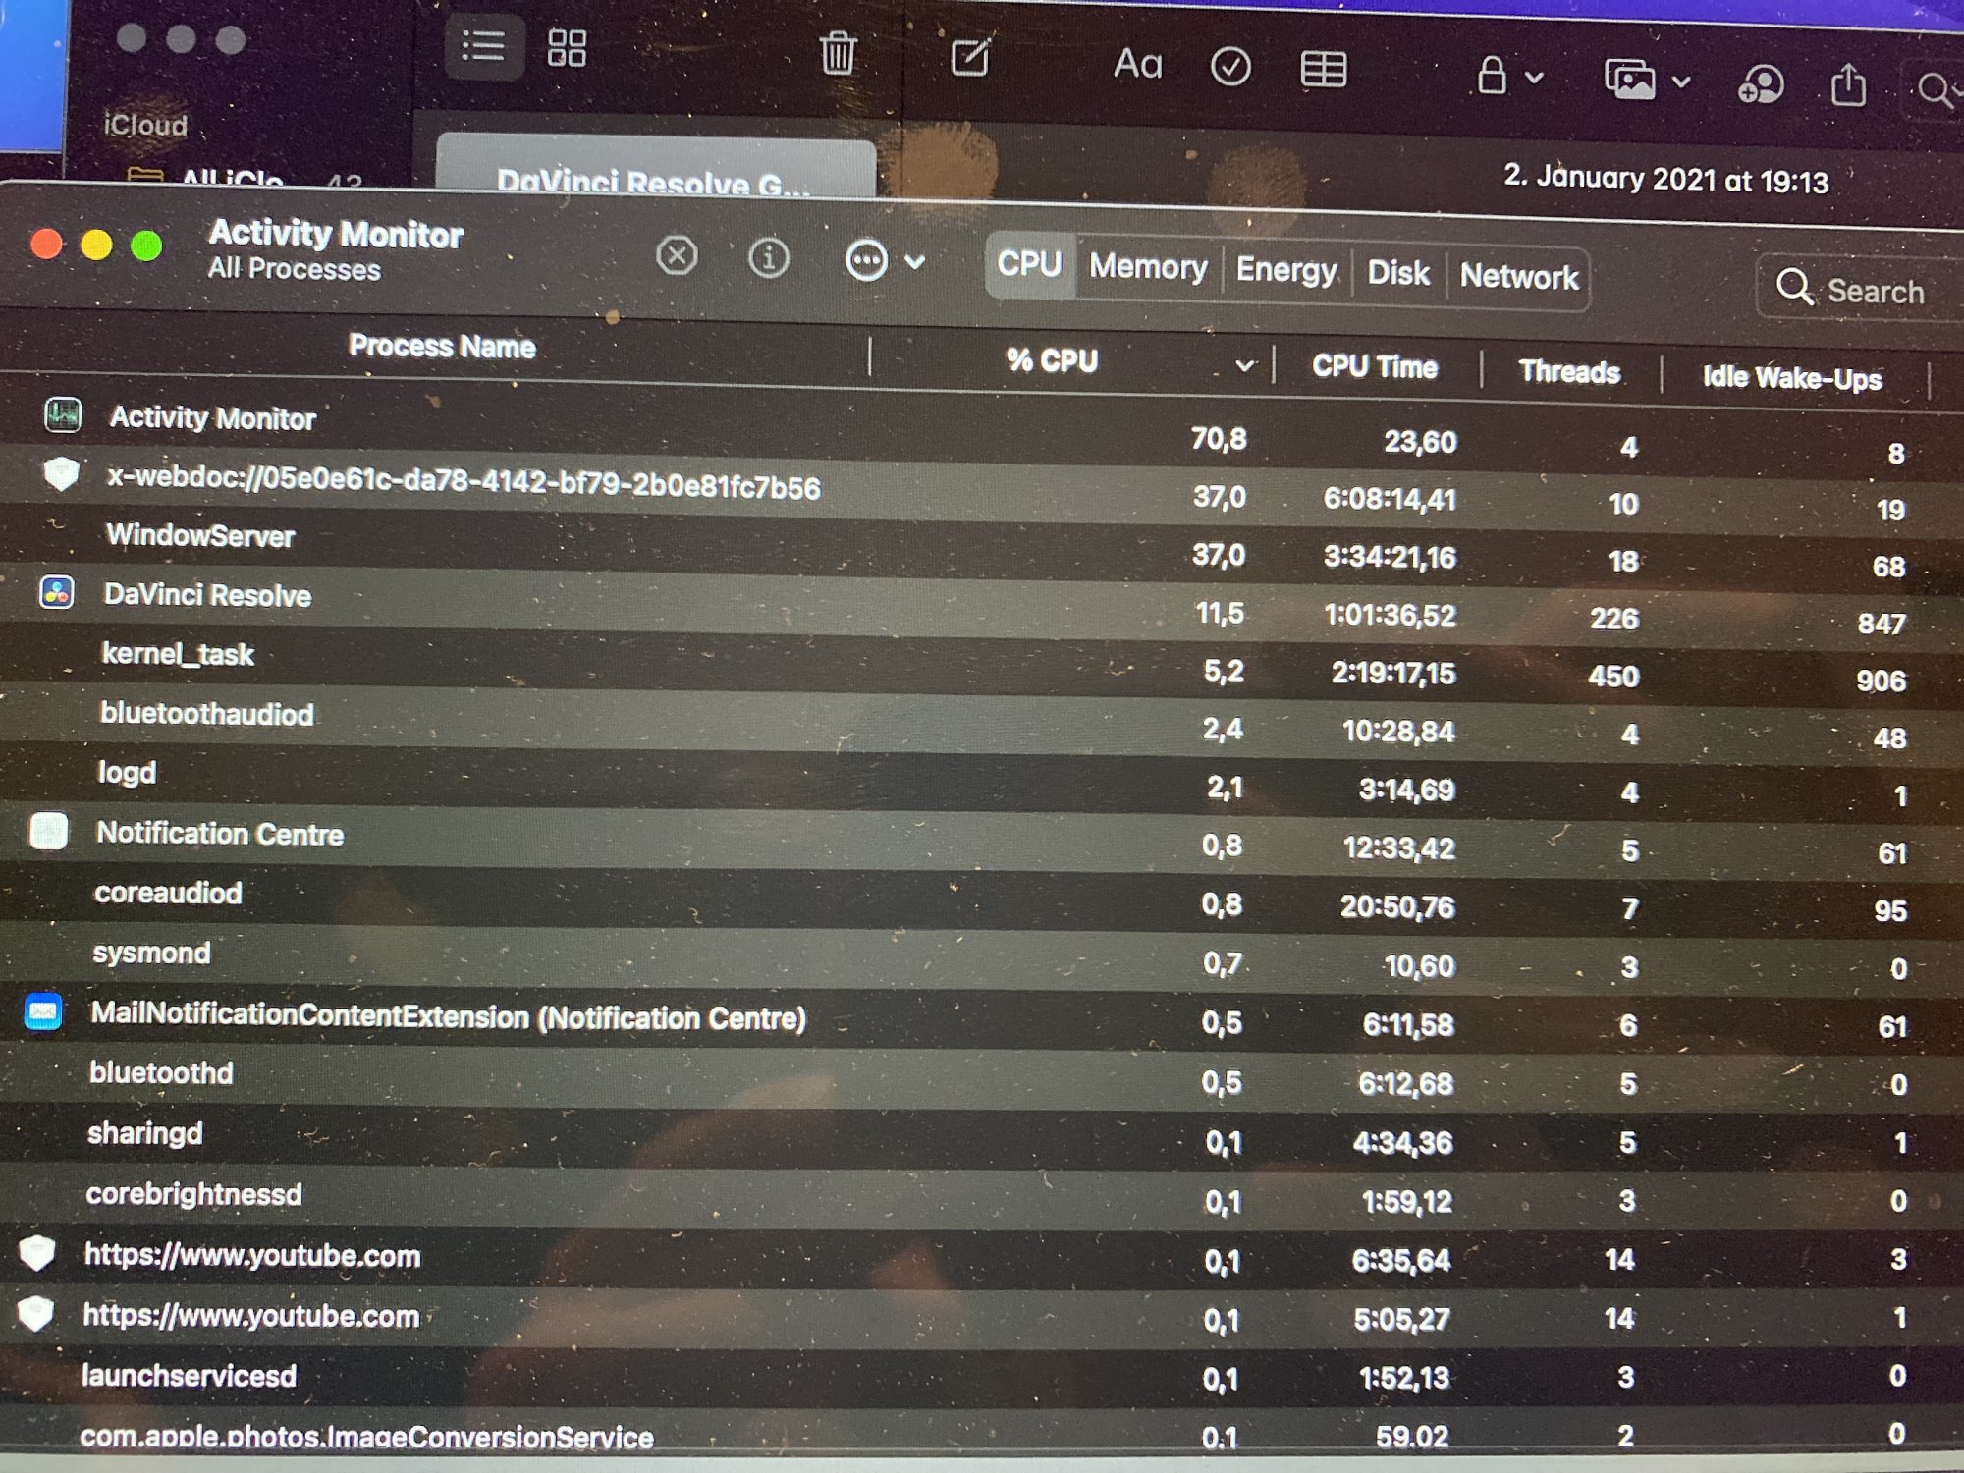Switch Notes to gallery view
The image size is (1964, 1473).
point(567,48)
